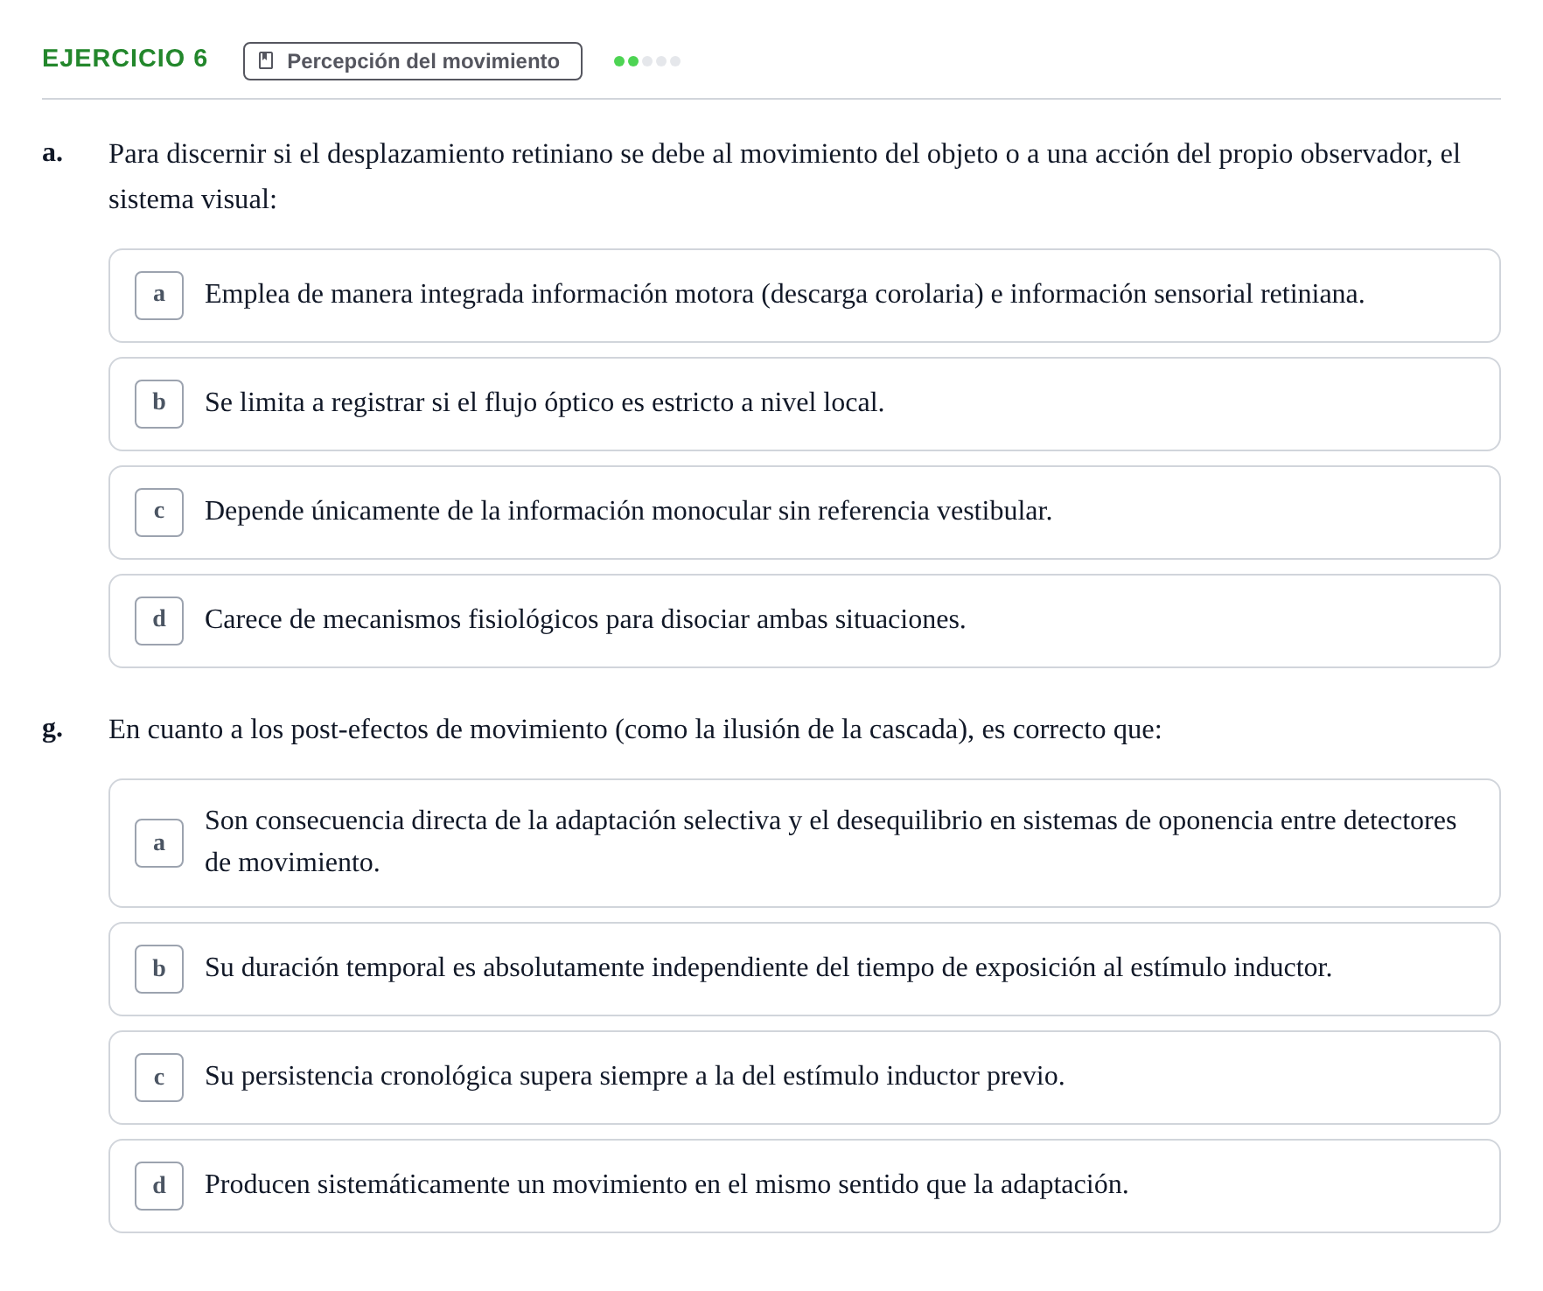Select option a: Emplea de manera integrada información motora
1543x1291 pixels.
coord(804,296)
